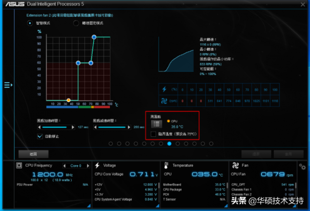Image resolution: width=310 pixels, height=211 pixels.
Task: Click the CPU_OPT fan row
Action: pyautogui.click(x=263, y=185)
